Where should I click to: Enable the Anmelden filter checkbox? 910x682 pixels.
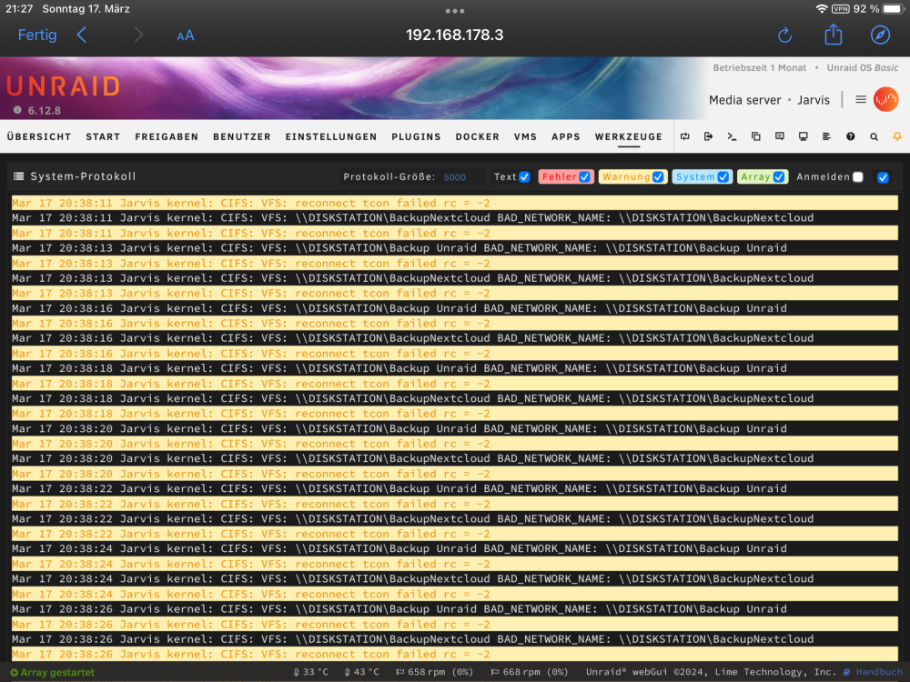click(x=858, y=177)
